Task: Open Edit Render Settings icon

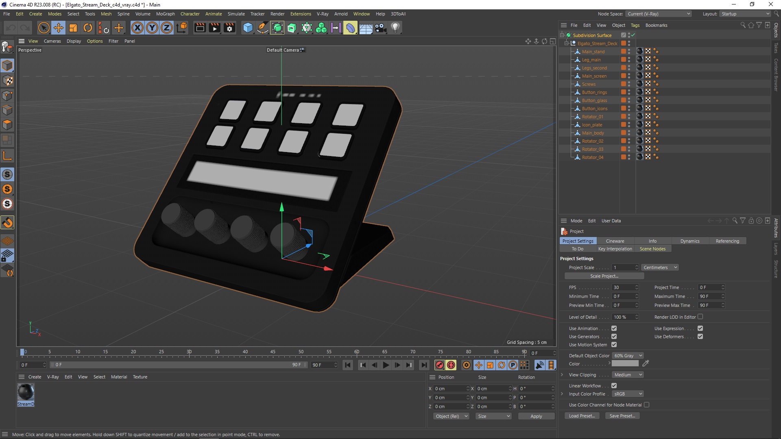Action: (229, 28)
